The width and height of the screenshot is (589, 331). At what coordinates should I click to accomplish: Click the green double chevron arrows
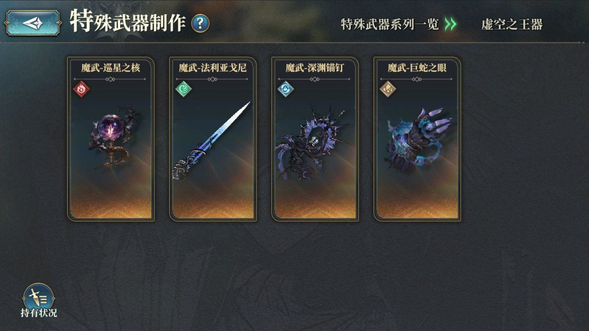point(450,25)
